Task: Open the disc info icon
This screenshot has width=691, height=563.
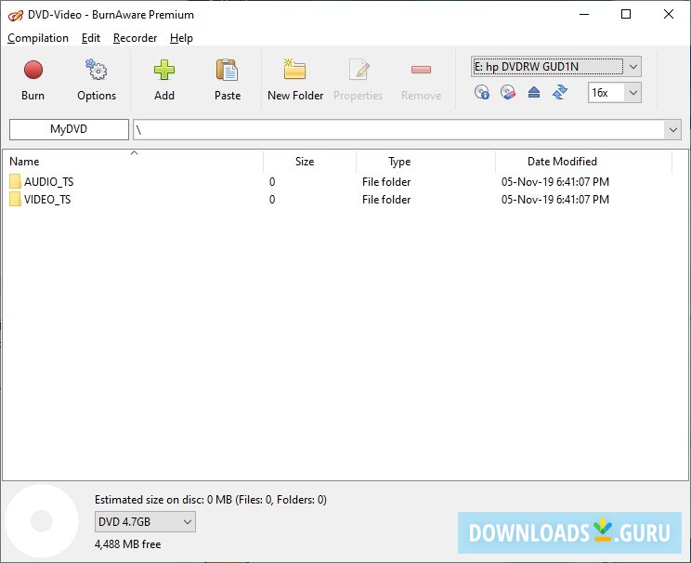Action: (482, 93)
